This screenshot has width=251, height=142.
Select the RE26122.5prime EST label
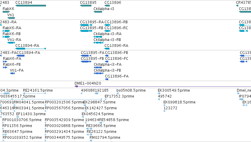point(101,132)
